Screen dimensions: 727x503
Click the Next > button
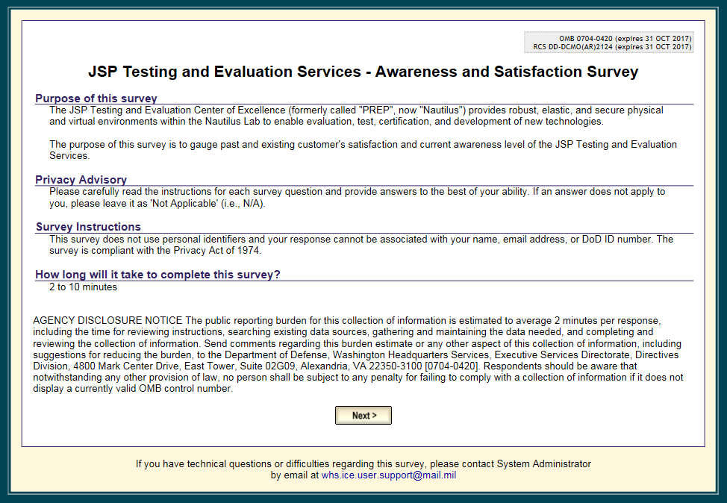click(363, 416)
